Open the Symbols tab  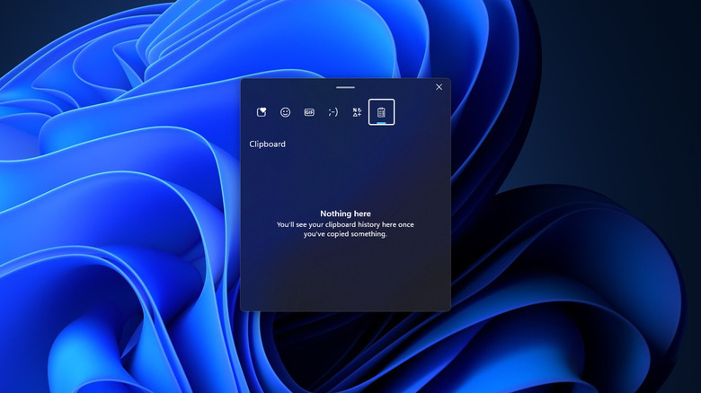pyautogui.click(x=357, y=112)
